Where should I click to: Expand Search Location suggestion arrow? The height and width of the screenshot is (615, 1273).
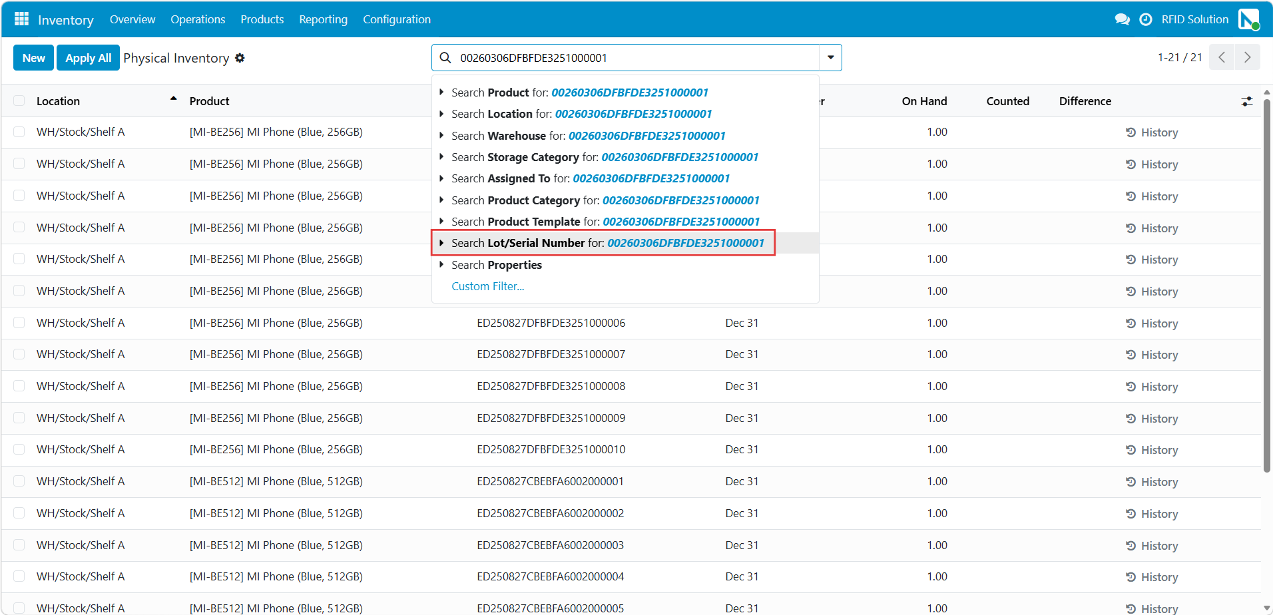[441, 114]
